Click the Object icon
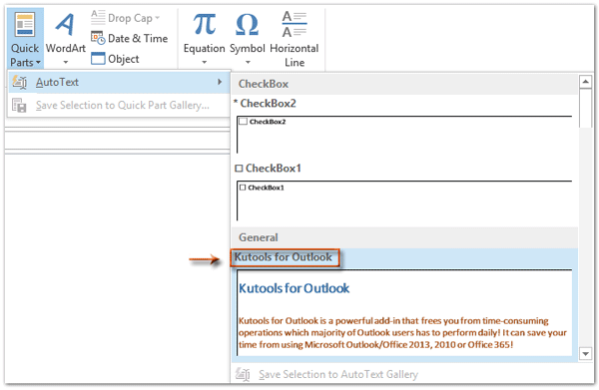Viewport: 599px width, 390px height. click(98, 59)
